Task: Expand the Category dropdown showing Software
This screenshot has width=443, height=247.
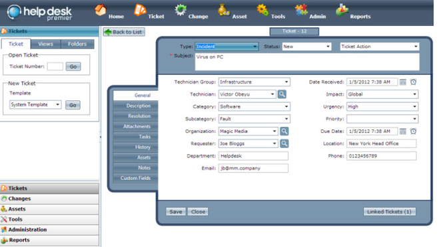Action: 254,107
